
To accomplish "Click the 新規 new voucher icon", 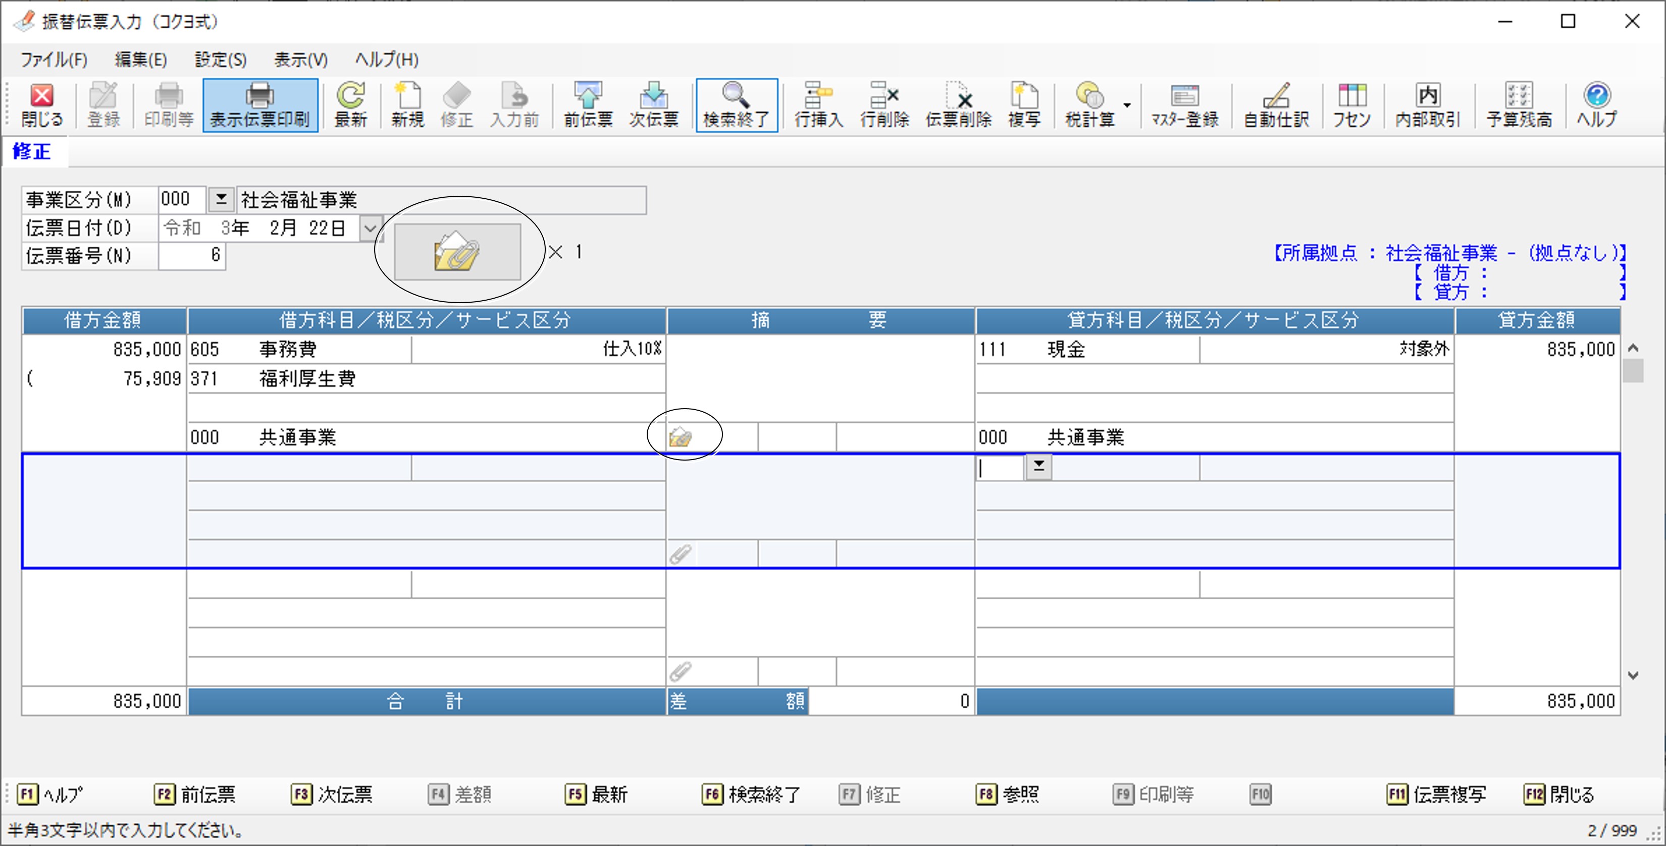I will tap(407, 105).
